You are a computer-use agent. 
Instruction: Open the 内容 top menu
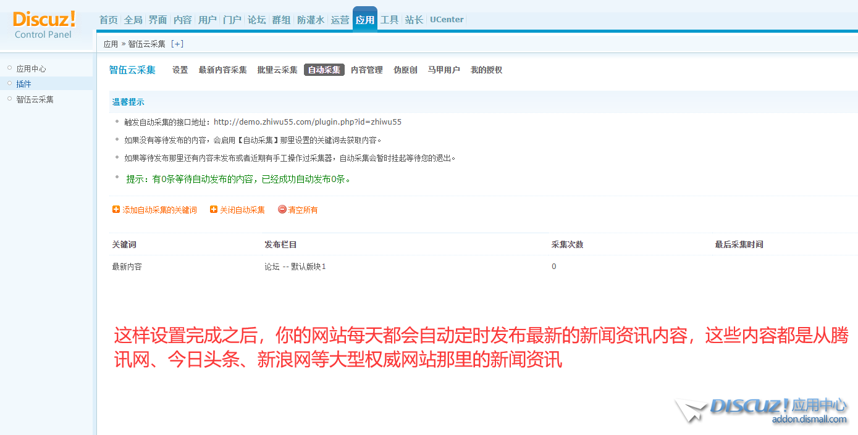[183, 20]
